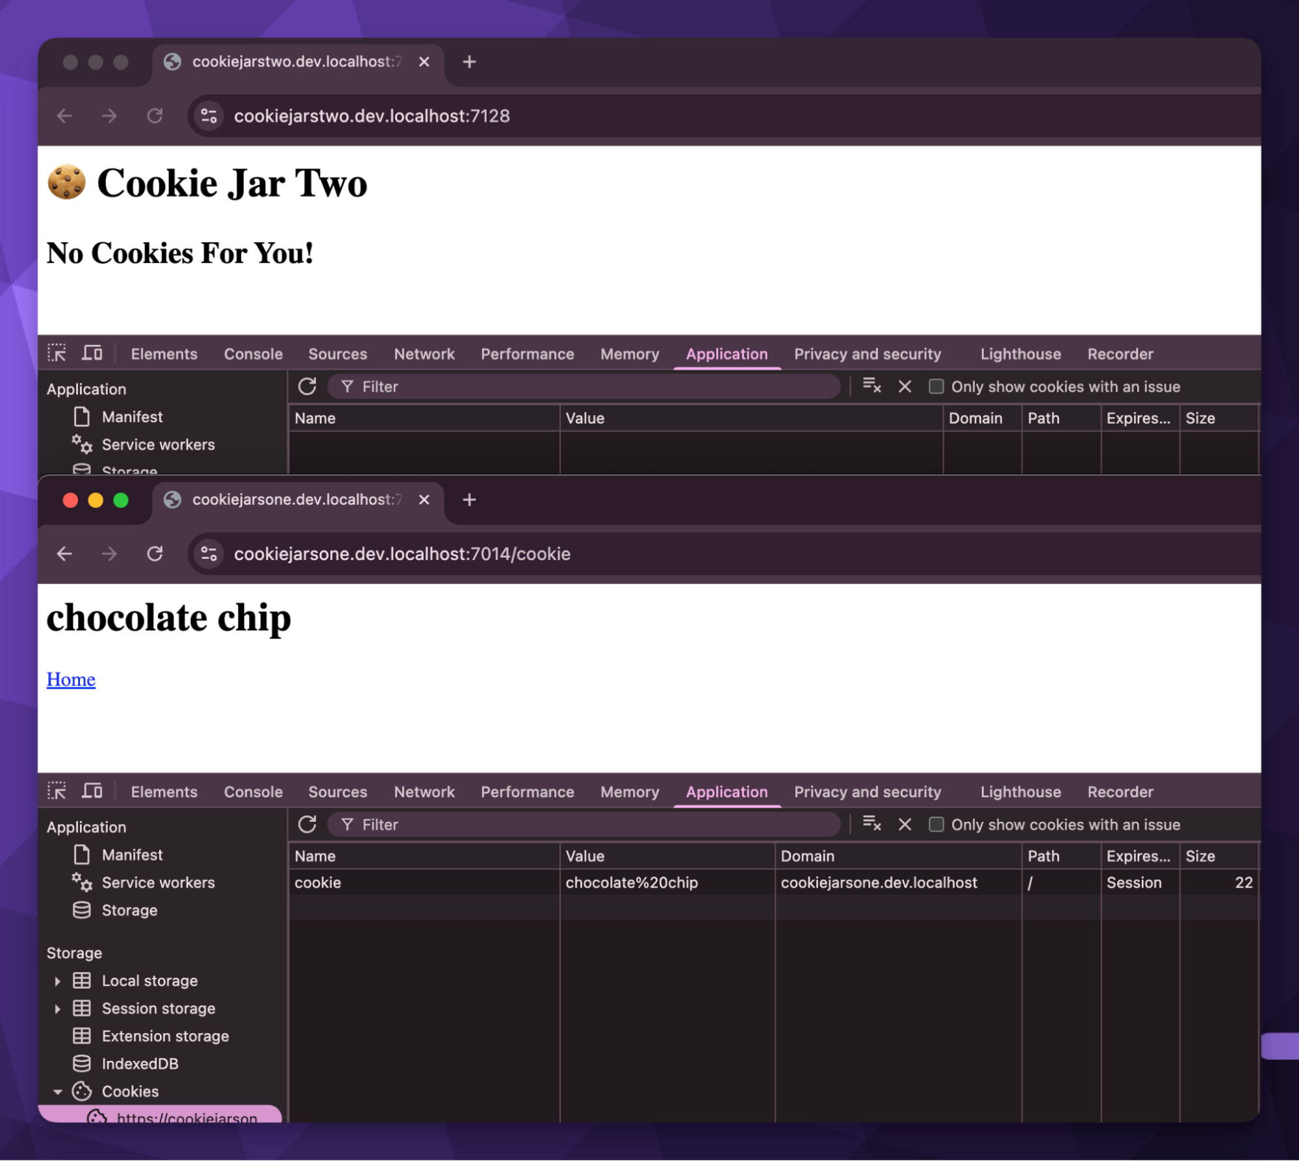1299x1161 pixels.
Task: Sort by Expires column in cookiejarsone cookies table
Action: coord(1139,856)
